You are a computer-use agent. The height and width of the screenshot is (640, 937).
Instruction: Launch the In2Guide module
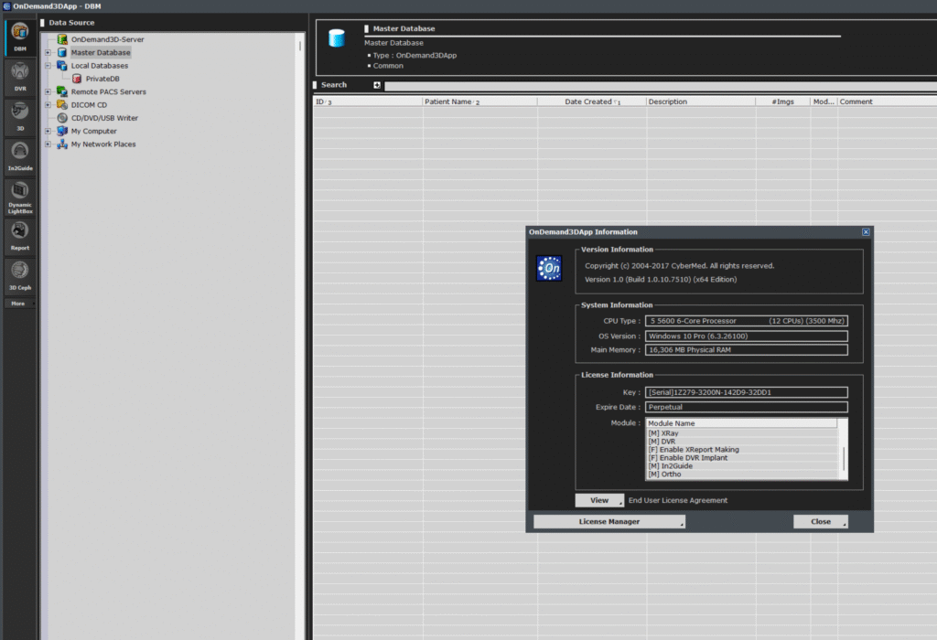point(20,156)
